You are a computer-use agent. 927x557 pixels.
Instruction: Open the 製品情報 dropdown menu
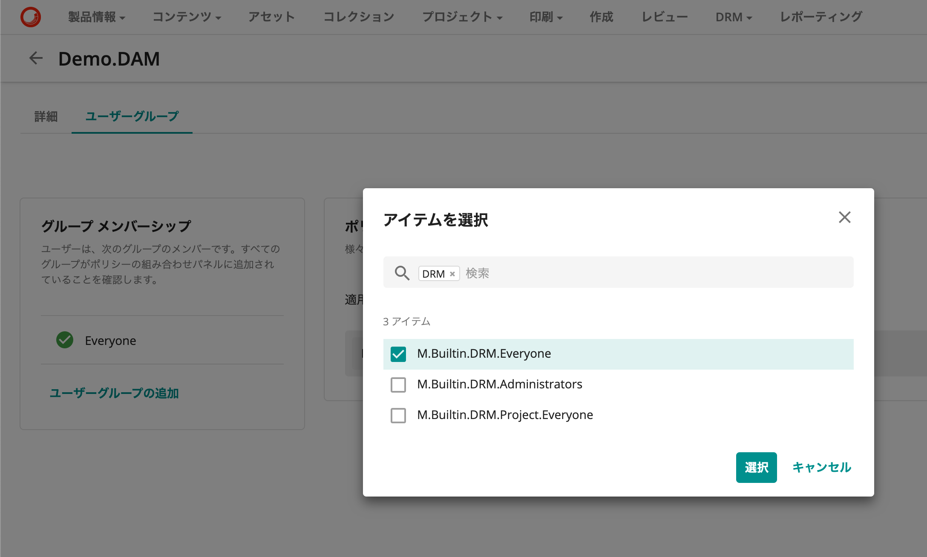pos(96,17)
